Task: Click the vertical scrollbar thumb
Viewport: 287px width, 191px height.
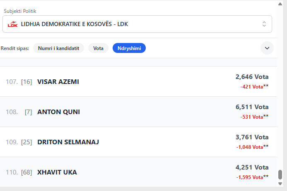Action: tap(280, 174)
